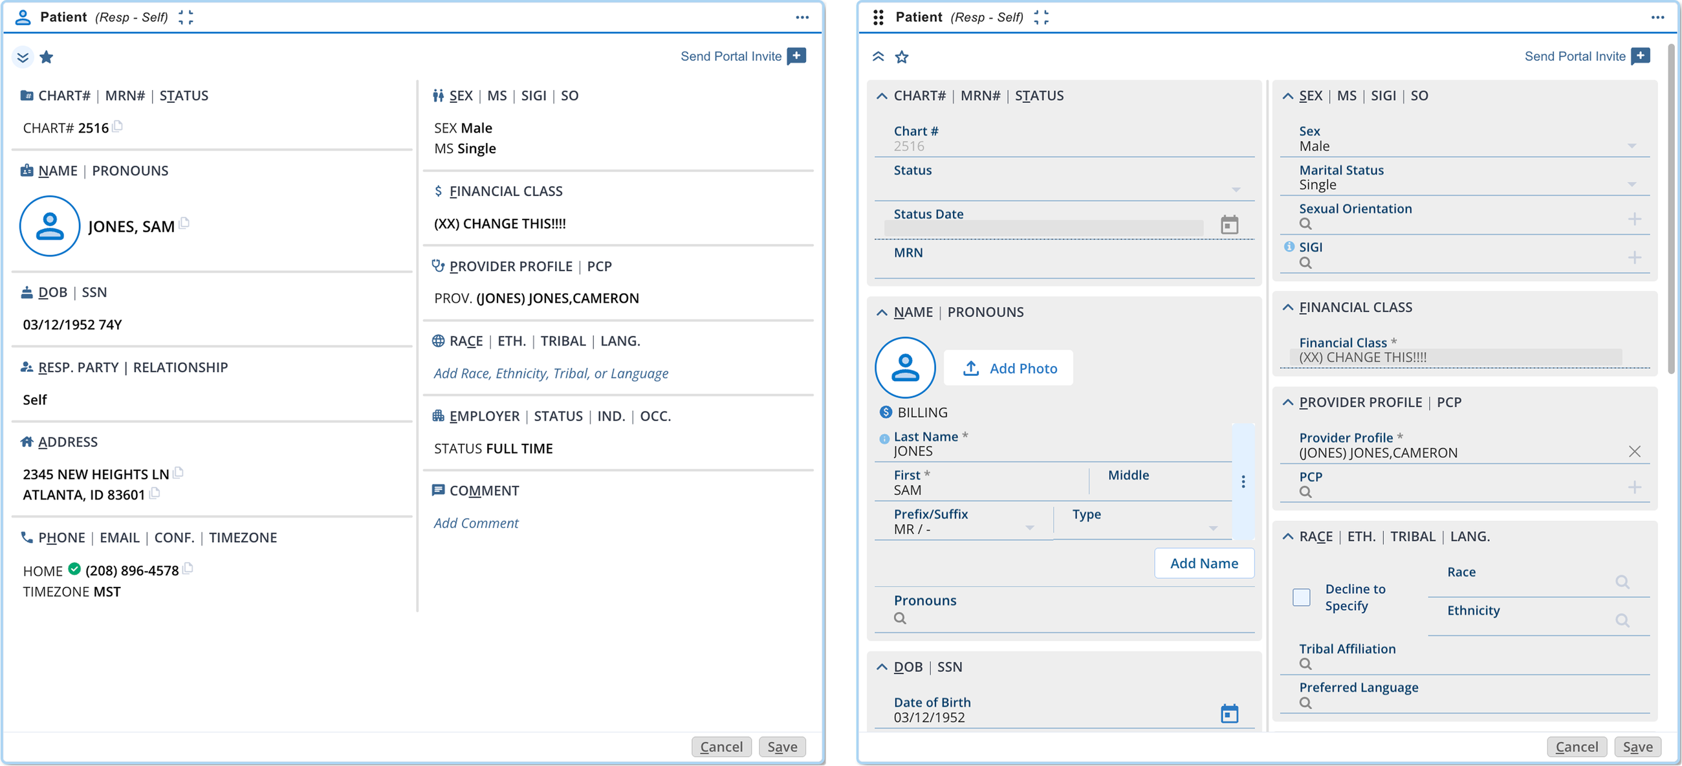
Task: Collapse the CHART# MRN# STATUS section in right panel
Action: [x=882, y=96]
